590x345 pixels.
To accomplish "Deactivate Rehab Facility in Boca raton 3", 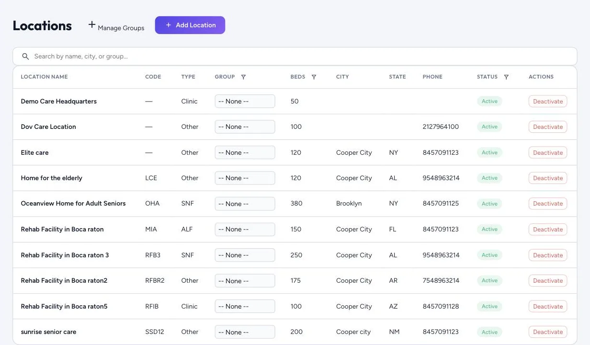I will (548, 255).
